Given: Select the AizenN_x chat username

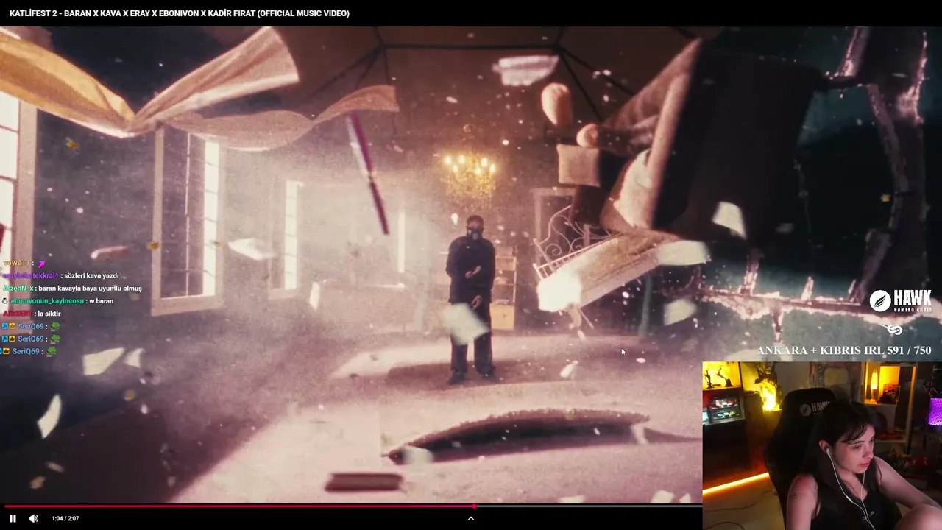Looking at the screenshot, I should click(18, 289).
